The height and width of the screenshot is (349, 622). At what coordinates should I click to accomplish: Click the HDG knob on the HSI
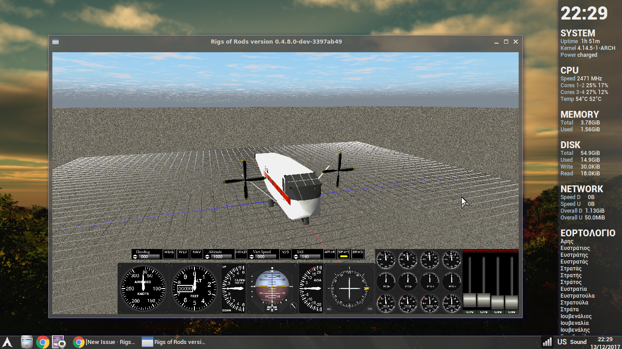(329, 310)
